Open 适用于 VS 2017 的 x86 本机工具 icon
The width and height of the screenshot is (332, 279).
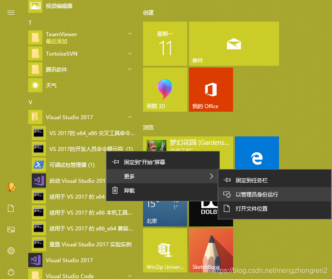click(x=39, y=212)
